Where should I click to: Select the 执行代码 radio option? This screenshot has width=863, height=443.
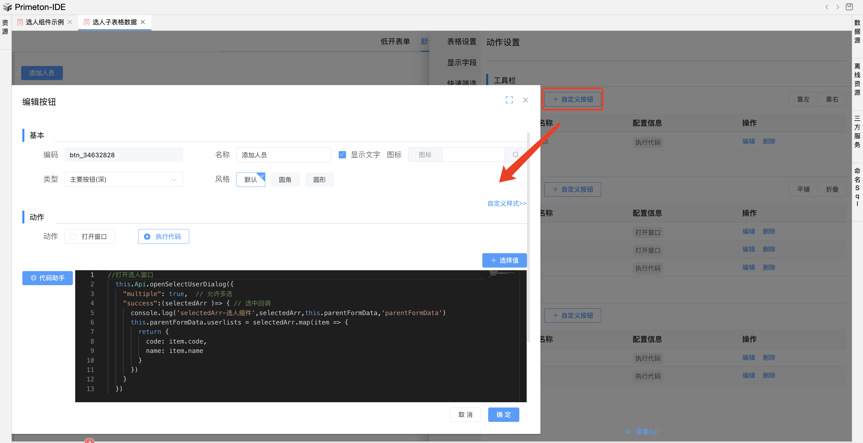164,236
